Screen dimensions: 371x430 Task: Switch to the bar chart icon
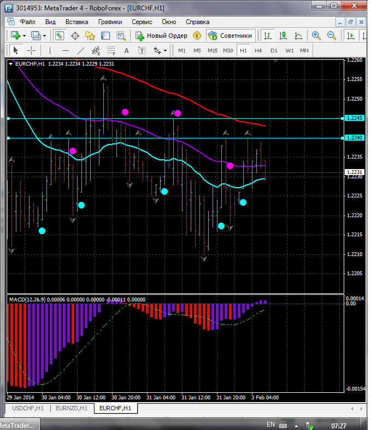tap(268, 36)
